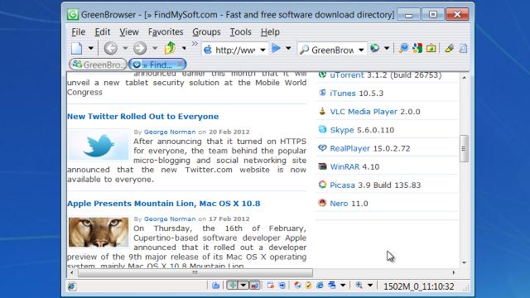Screen dimensions: 530x298
Task: Click the blue Go arrow button
Action: pos(276,49)
